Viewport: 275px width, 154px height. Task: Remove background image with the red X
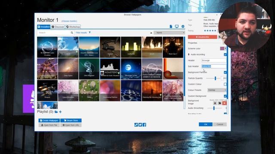coord(224,103)
